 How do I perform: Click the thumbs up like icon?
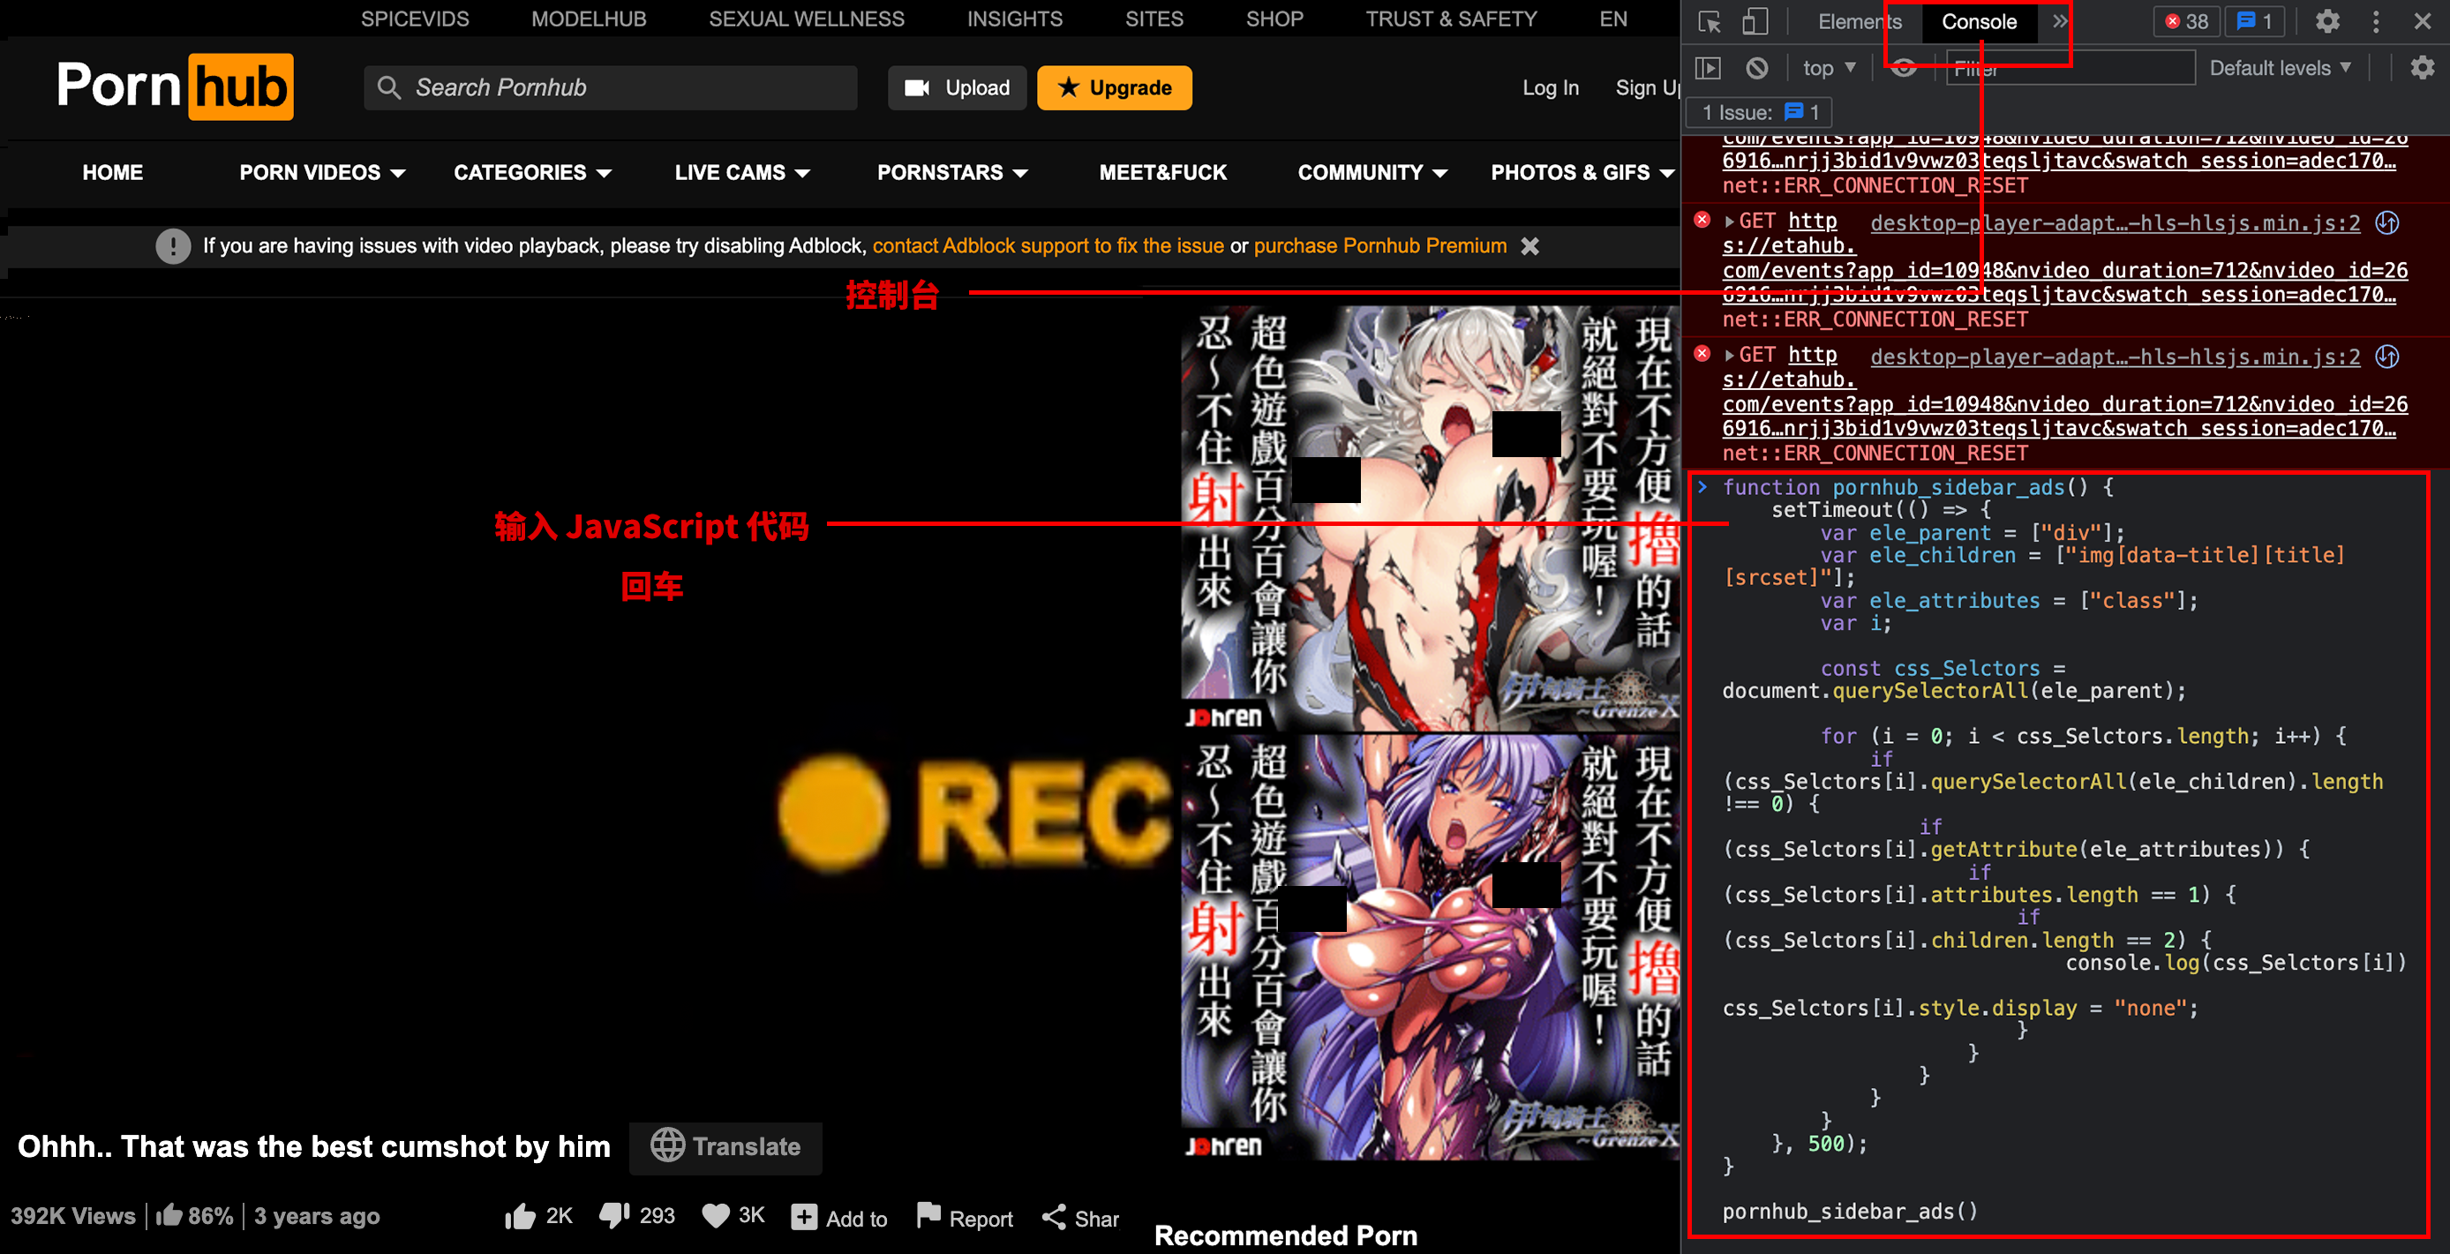[x=520, y=1217]
